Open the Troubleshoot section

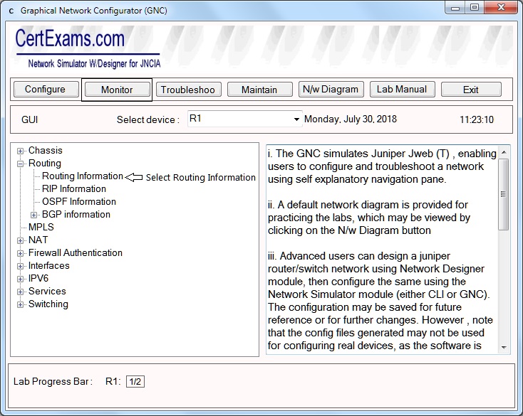point(188,90)
